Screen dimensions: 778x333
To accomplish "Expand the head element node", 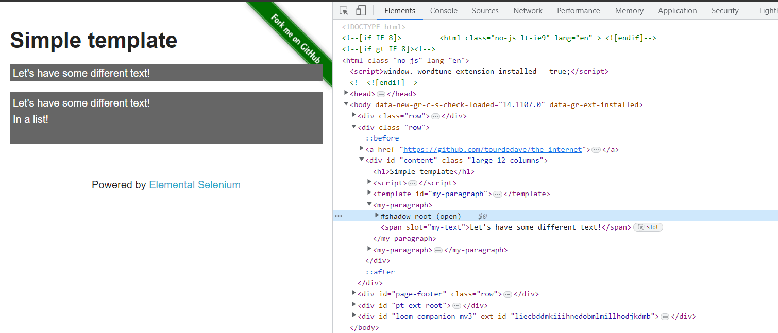I will coord(346,94).
